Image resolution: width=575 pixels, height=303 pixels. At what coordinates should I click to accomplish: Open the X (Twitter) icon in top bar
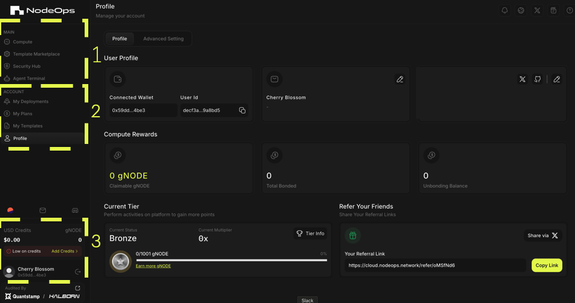(x=538, y=10)
